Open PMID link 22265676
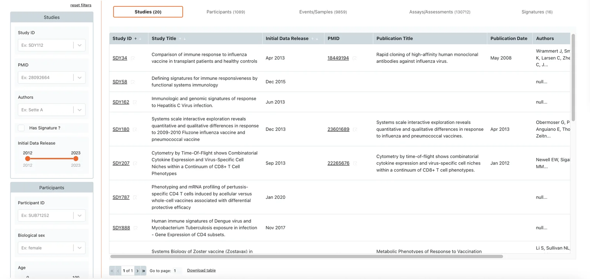The width and height of the screenshot is (590, 279). [339, 163]
